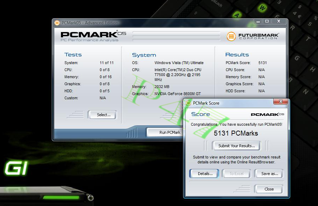Click 'Custom:' label in Tests
Viewport: 318px width, 206px height.
71,98
